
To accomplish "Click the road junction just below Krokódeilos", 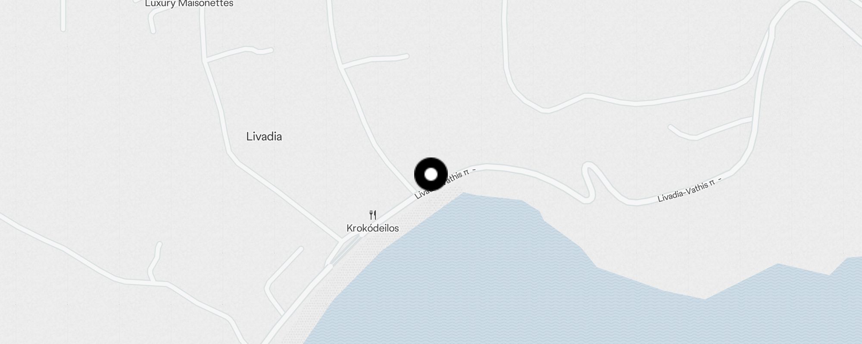I will [x=343, y=240].
